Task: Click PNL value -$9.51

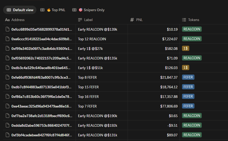Action: coord(172,125)
